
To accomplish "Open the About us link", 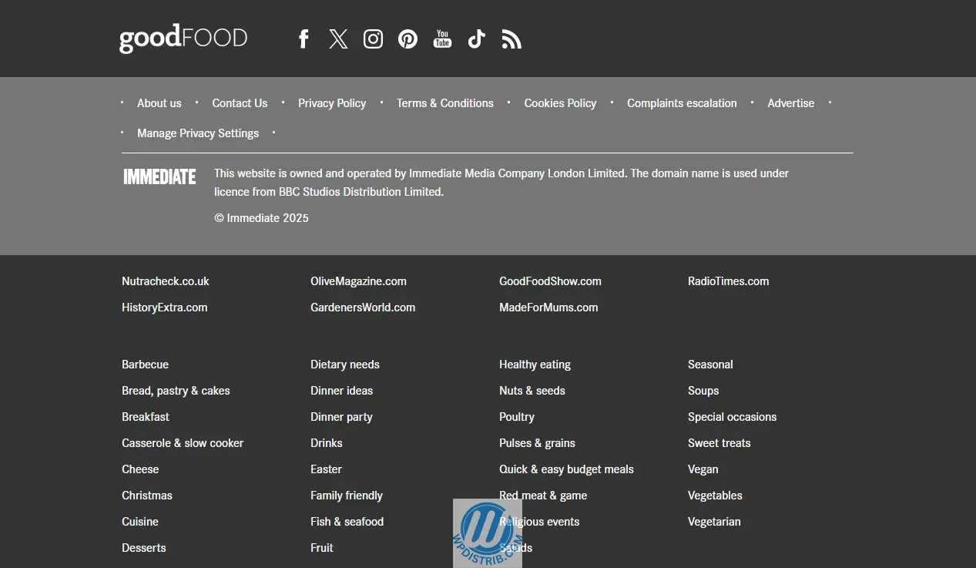I will coord(159,103).
